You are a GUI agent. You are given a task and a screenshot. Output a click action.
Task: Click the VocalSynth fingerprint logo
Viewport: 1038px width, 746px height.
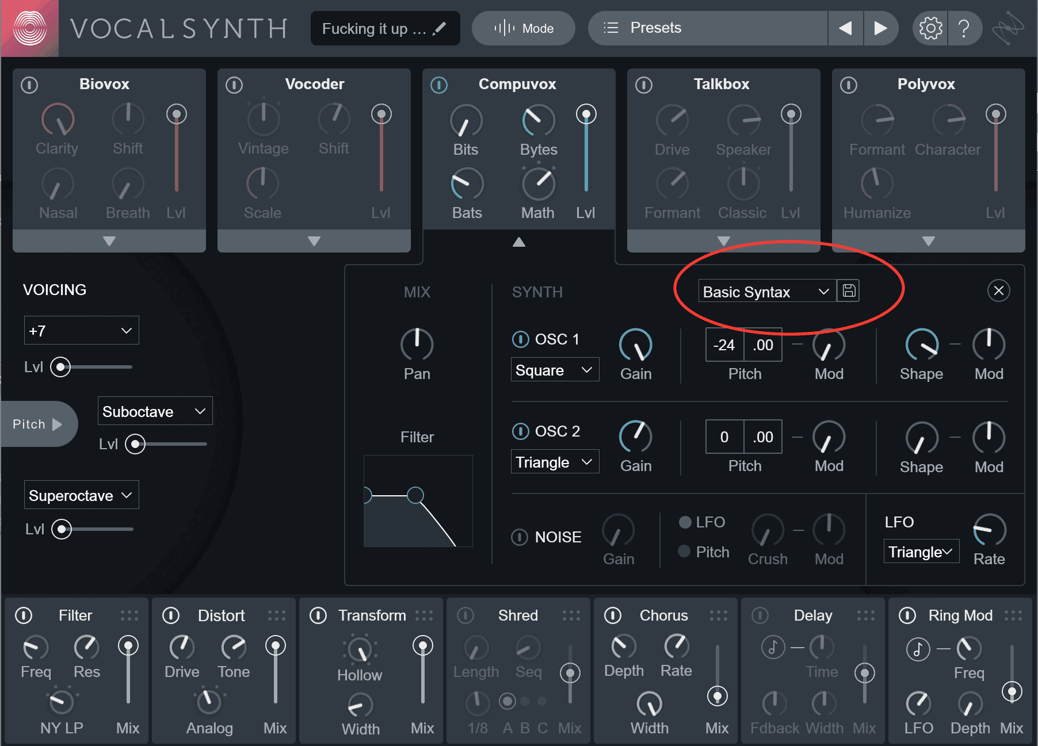point(30,28)
